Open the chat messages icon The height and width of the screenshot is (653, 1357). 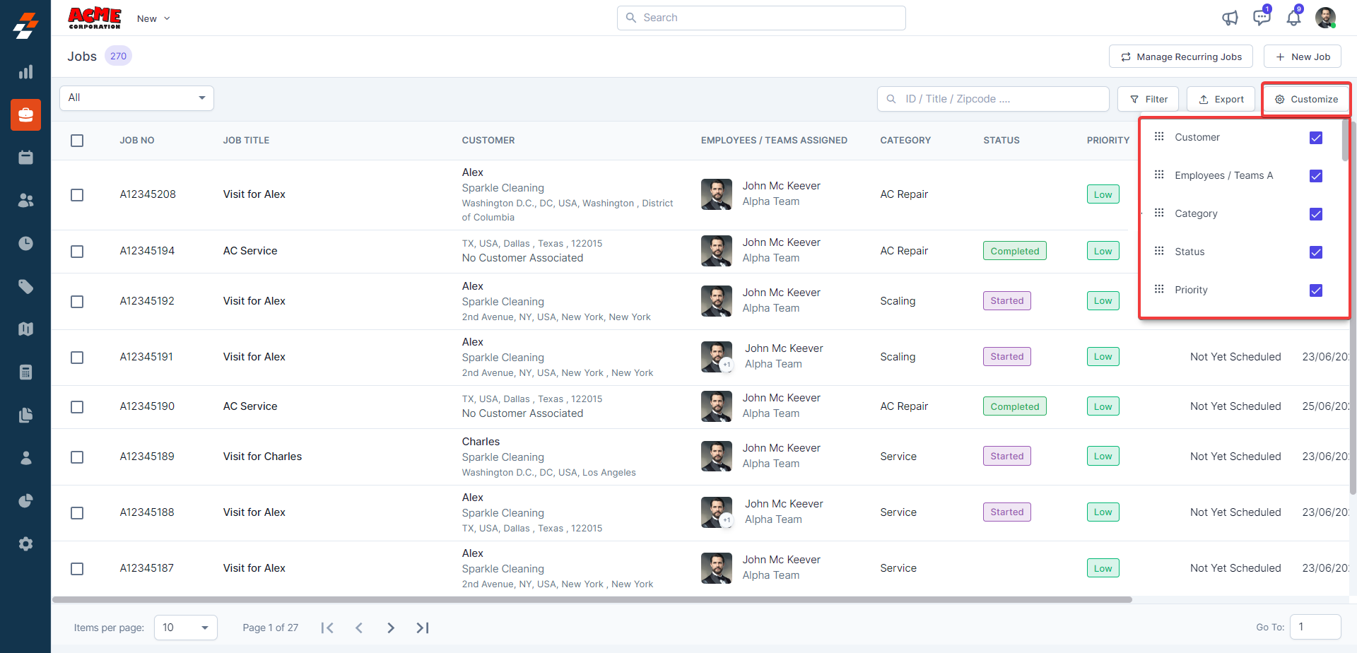pyautogui.click(x=1261, y=18)
